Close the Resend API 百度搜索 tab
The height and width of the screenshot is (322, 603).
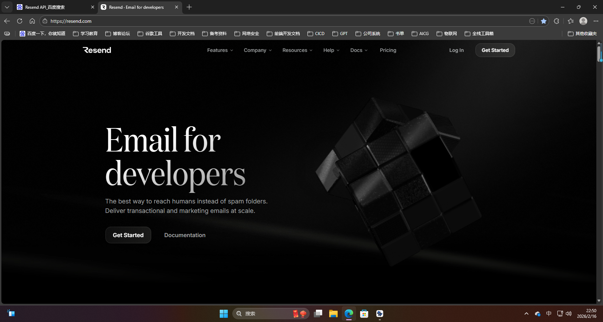pos(93,7)
